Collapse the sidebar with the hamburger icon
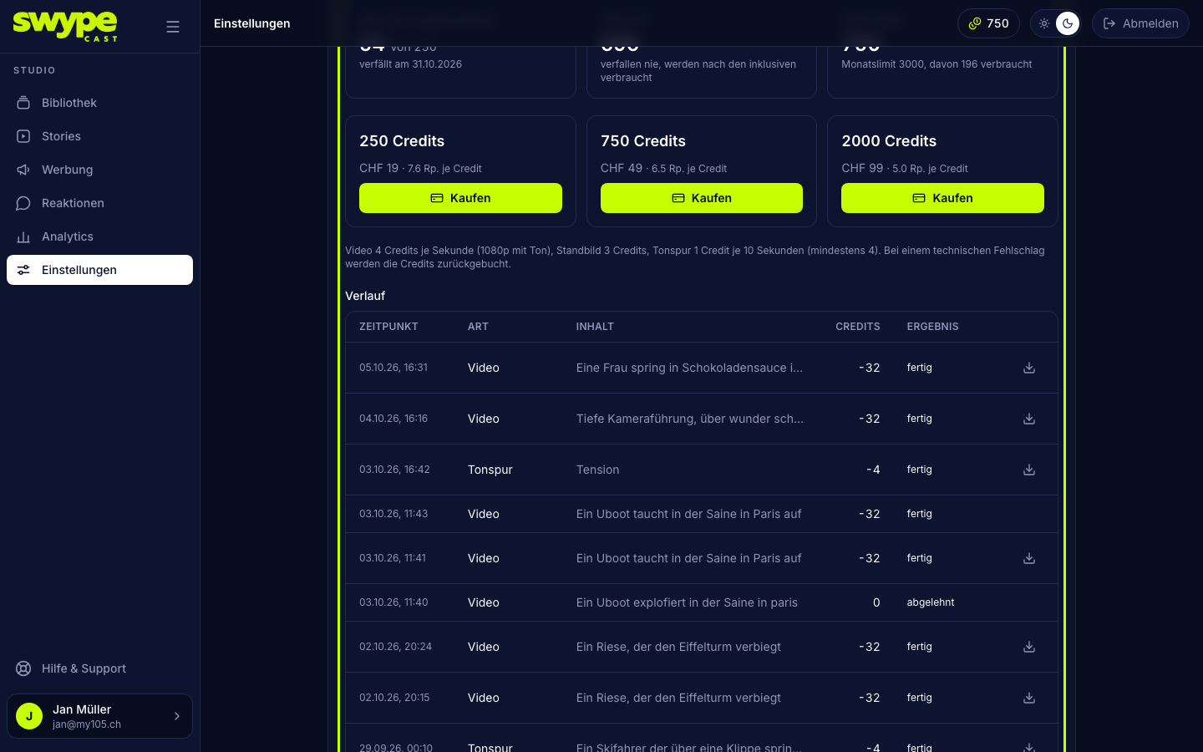The height and width of the screenshot is (752, 1203). point(173,27)
